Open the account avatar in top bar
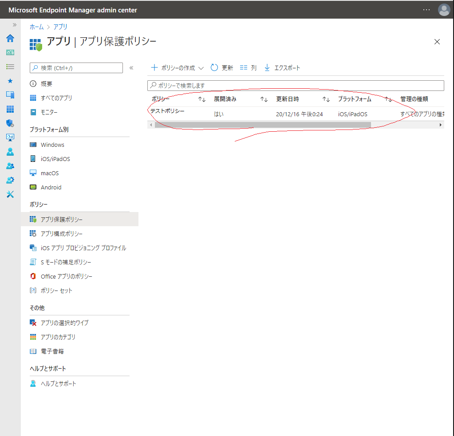The height and width of the screenshot is (436, 454). (444, 10)
